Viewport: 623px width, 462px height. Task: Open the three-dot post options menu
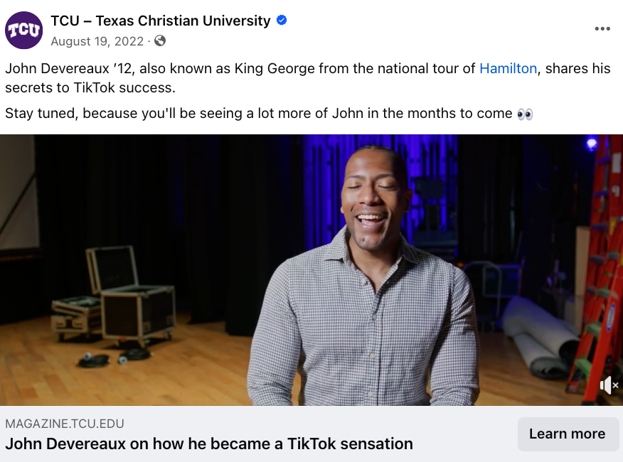click(x=602, y=29)
